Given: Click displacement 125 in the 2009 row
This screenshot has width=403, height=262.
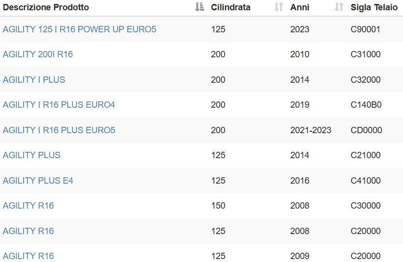Looking at the screenshot, I should click(218, 256).
